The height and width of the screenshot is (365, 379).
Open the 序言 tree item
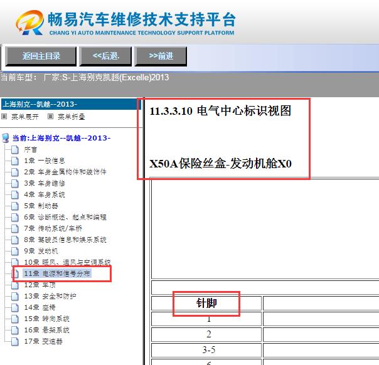31,149
